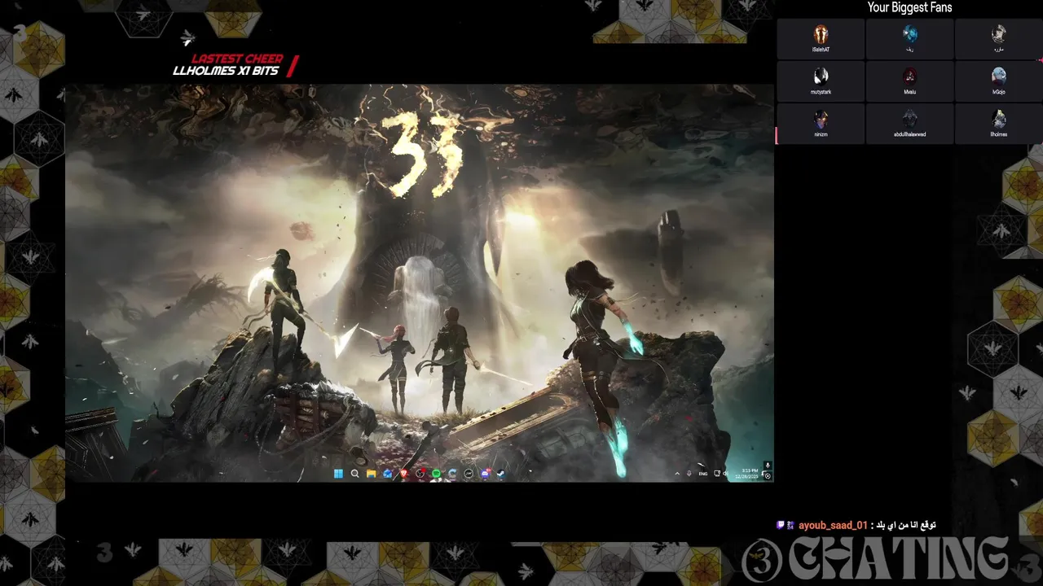Screen dimensions: 1043x586
Task: Click chat username ayoub_saad_01
Action: tap(833, 526)
